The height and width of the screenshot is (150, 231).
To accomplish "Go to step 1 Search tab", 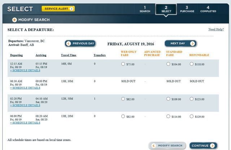I will pyautogui.click(x=145, y=9).
